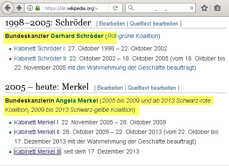The image size is (229, 166).
Task: Click the search go arrow
Action: pos(191,8)
